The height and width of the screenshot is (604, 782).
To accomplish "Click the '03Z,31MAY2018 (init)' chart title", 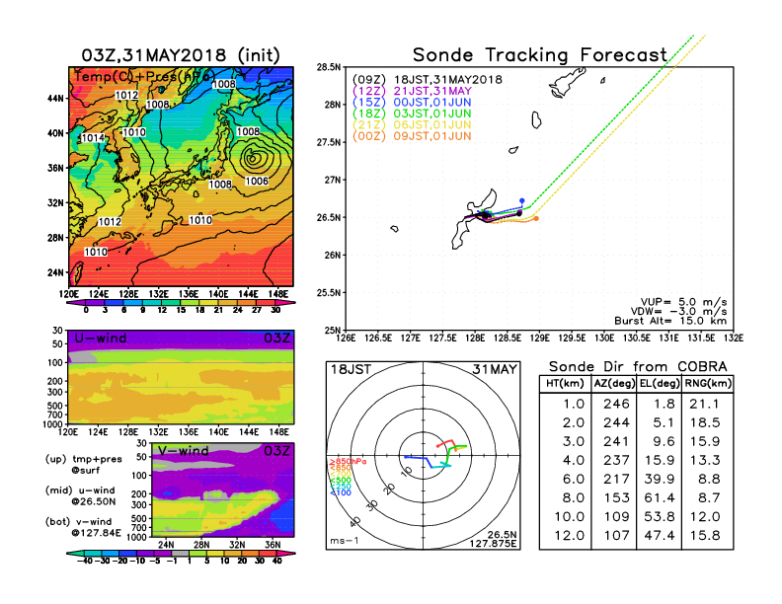I will click(181, 55).
